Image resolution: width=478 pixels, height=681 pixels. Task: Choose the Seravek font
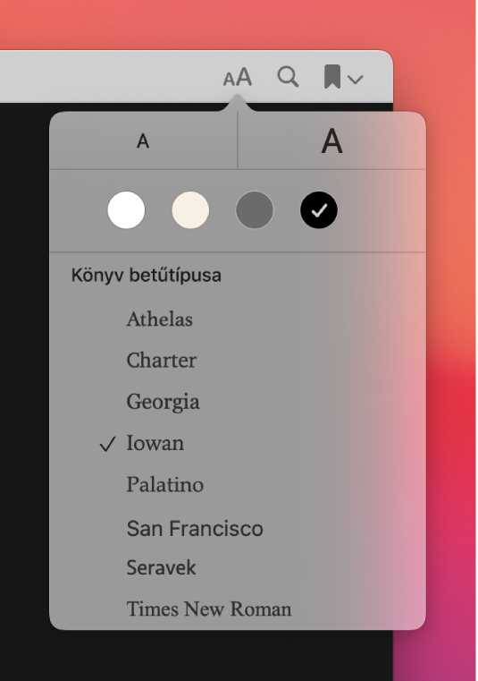pos(161,567)
